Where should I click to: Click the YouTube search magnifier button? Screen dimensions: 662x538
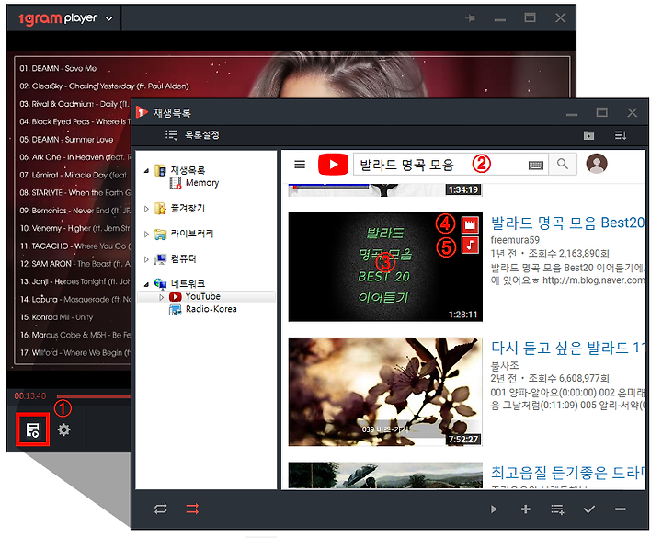[x=563, y=164]
